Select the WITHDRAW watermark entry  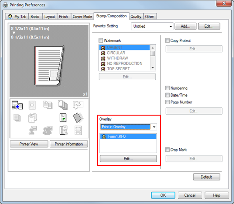(x=124, y=58)
